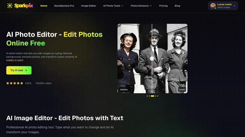245x137 pixels.
Task: Click the 4.9/5 rating text
Action: 28,83
